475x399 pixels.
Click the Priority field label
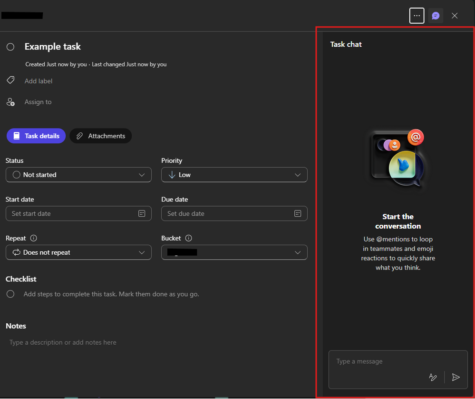[x=172, y=160]
